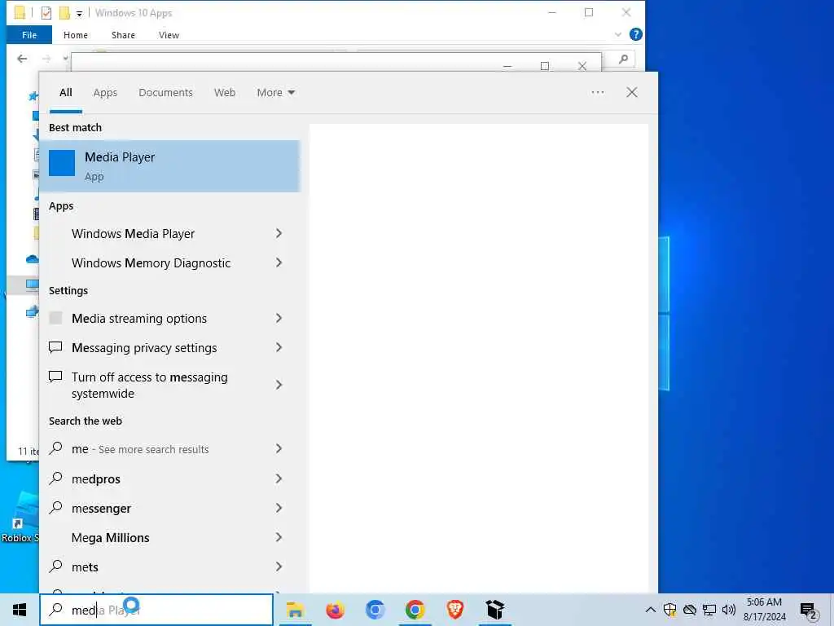The width and height of the screenshot is (834, 626).
Task: Expand Turn off access to messaging arrow
Action: [279, 385]
